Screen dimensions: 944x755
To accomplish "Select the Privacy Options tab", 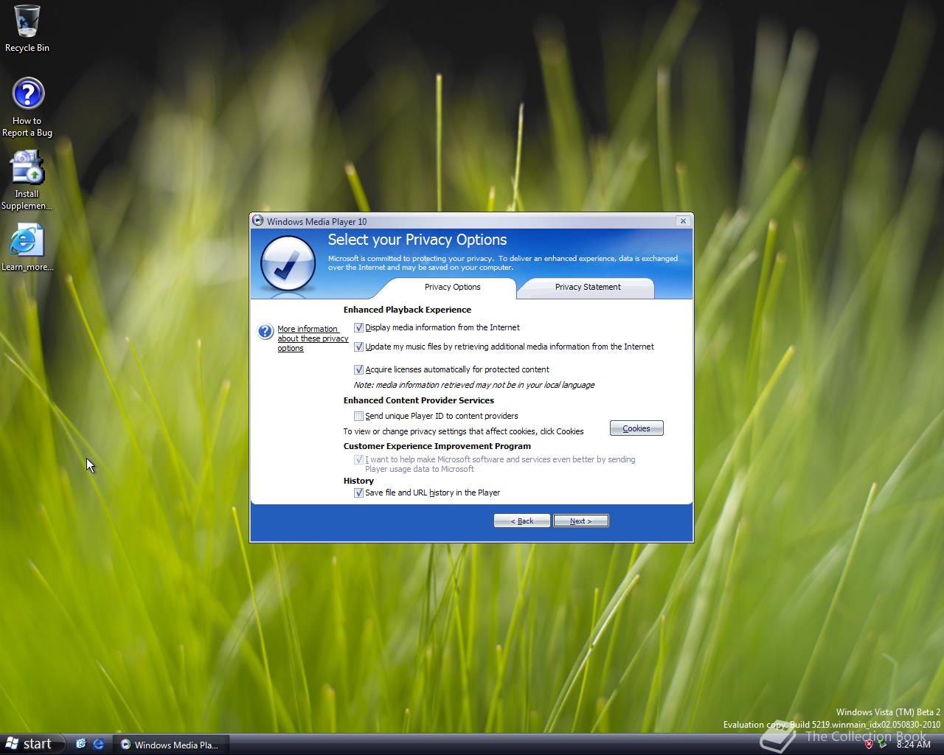I will click(452, 288).
